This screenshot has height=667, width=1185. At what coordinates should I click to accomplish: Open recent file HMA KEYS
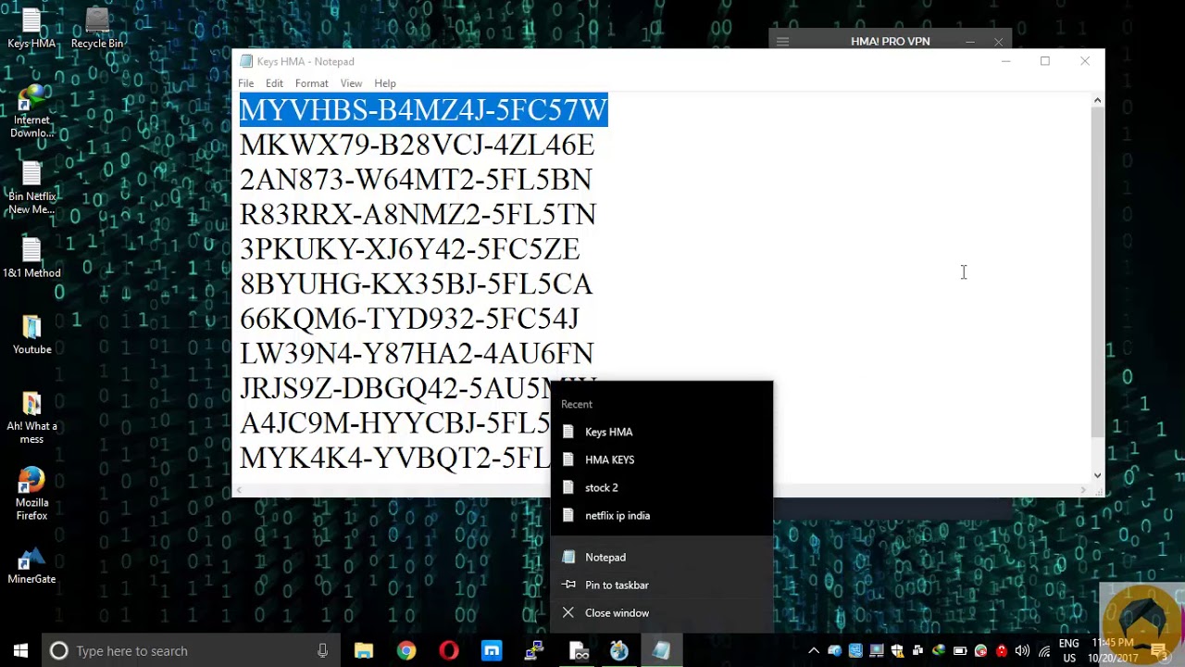[662, 459]
